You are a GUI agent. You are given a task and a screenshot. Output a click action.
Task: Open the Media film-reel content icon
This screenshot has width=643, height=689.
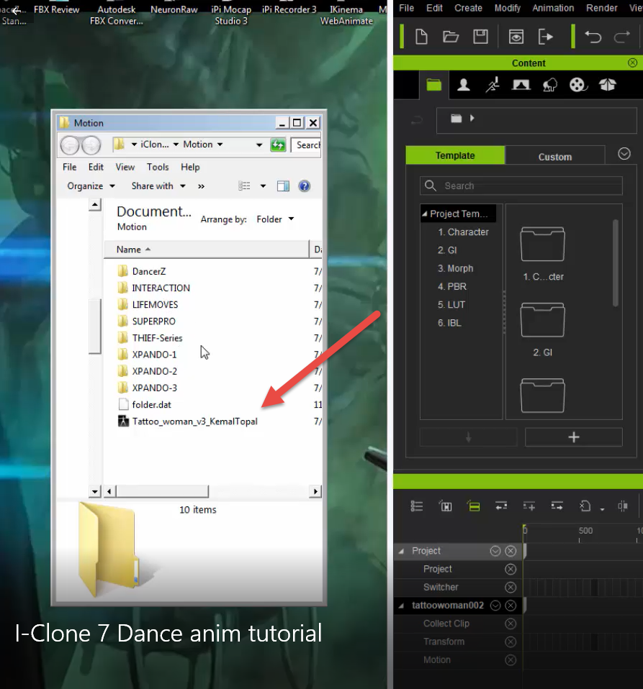pyautogui.click(x=578, y=84)
